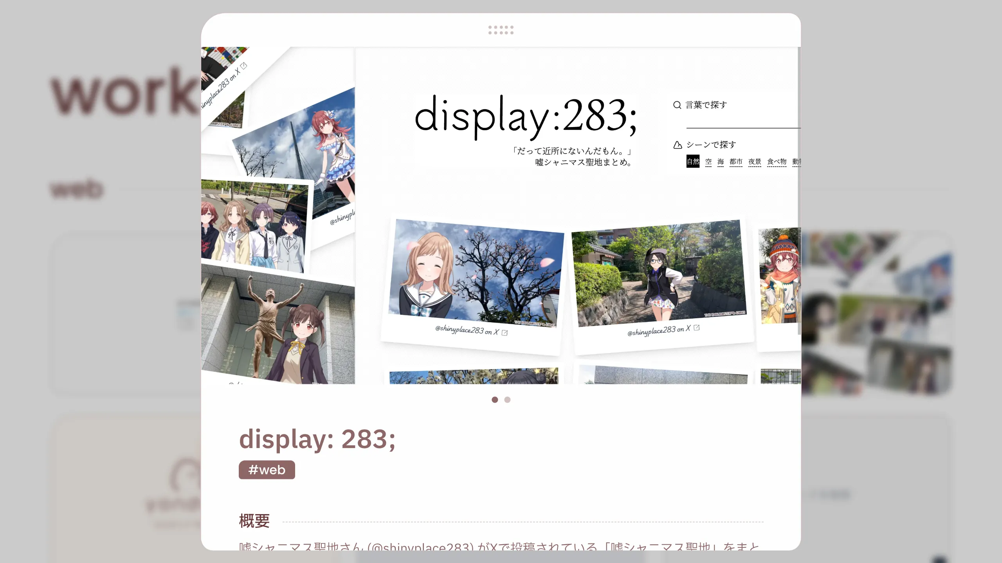Click external-link icon on the top-left tilted caption
The image size is (1002, 563).
tap(244, 65)
